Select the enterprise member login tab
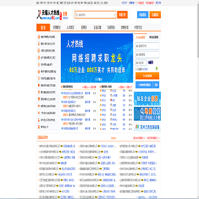 click(x=154, y=37)
